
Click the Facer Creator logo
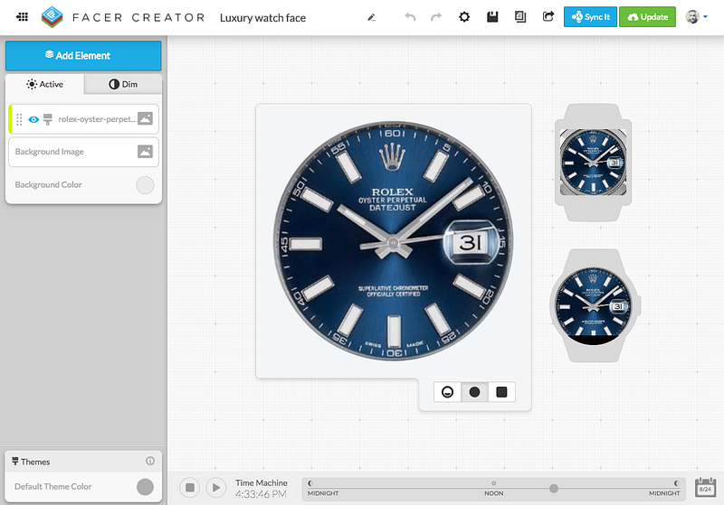[52, 17]
